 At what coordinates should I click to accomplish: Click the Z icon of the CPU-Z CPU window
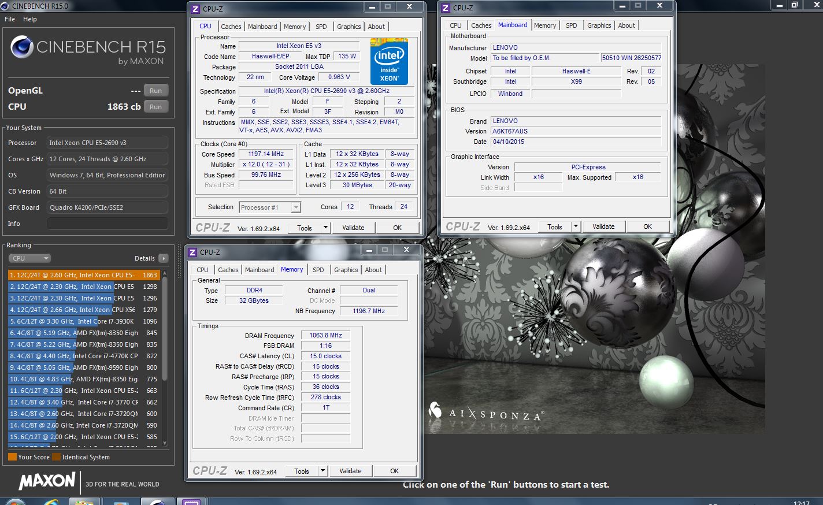195,9
